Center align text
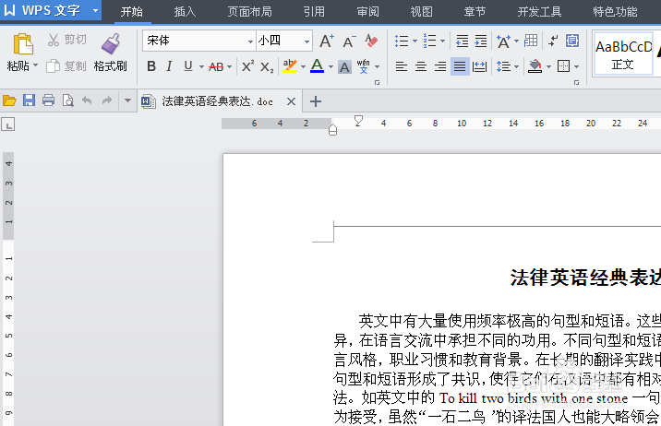Screen dimensions: 661x426 [x=421, y=66]
